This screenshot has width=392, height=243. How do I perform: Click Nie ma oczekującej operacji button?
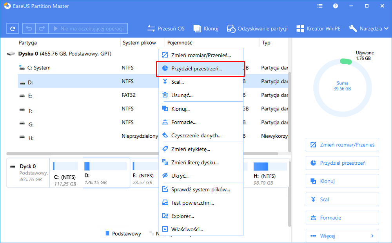(x=88, y=29)
